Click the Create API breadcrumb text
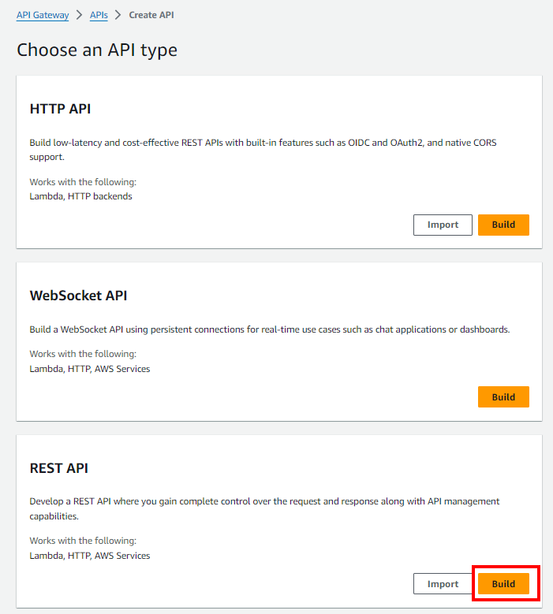The width and height of the screenshot is (553, 614). [x=151, y=15]
